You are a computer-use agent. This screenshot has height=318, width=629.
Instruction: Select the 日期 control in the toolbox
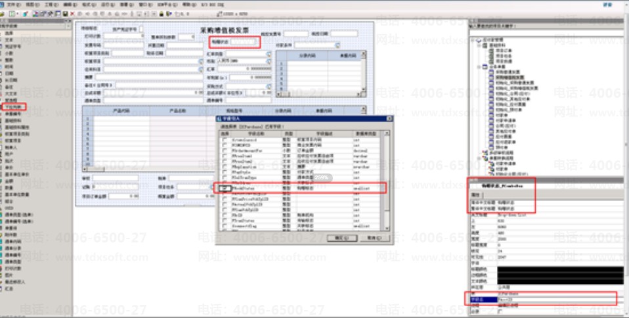tap(9, 74)
